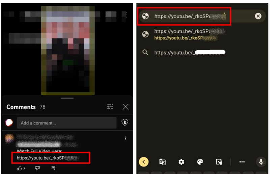270x174 pixels.
Task: Open keyboard settings gear
Action: (x=181, y=162)
